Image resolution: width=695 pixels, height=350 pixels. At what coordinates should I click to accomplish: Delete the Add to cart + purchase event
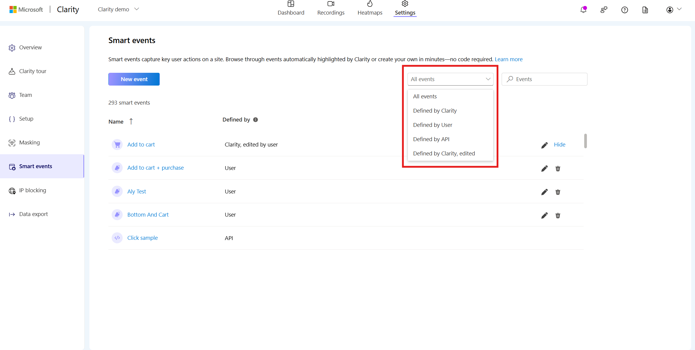coord(558,168)
